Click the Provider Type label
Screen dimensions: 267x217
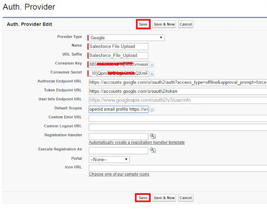pyautogui.click(x=70, y=37)
